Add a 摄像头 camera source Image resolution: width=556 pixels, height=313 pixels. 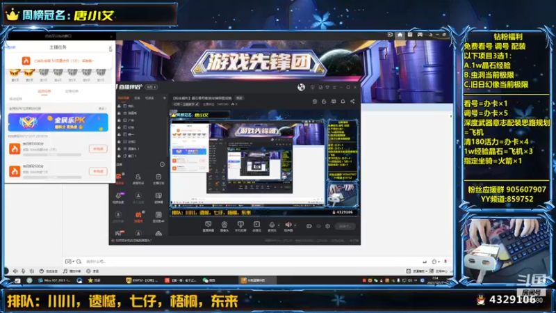[x=224, y=227]
